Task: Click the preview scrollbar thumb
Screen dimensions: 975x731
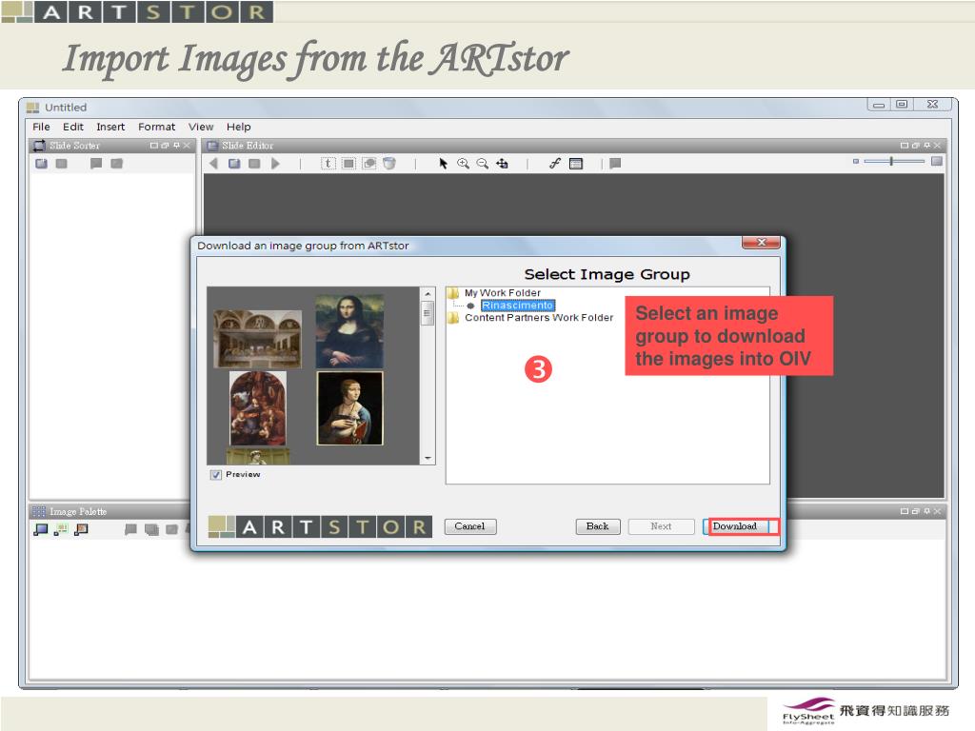Action: click(428, 313)
